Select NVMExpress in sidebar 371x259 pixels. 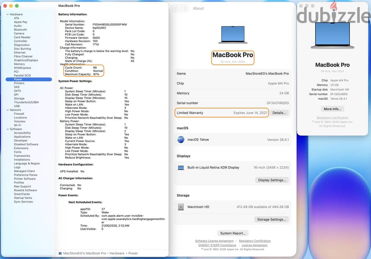click(x=22, y=68)
